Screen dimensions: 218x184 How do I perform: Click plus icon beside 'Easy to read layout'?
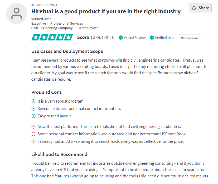click(33, 116)
